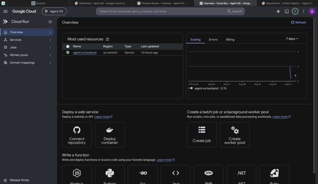Open more options for Jobs item
The image size is (318, 184).
tap(50, 47)
